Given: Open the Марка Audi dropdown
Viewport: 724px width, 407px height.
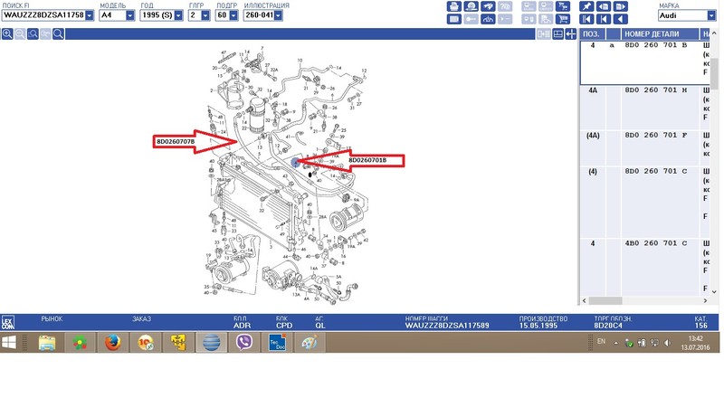Looking at the screenshot, I should coord(712,16).
